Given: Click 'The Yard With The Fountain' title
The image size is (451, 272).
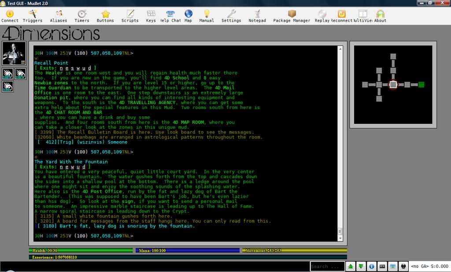Looking at the screenshot, I should (71, 162).
